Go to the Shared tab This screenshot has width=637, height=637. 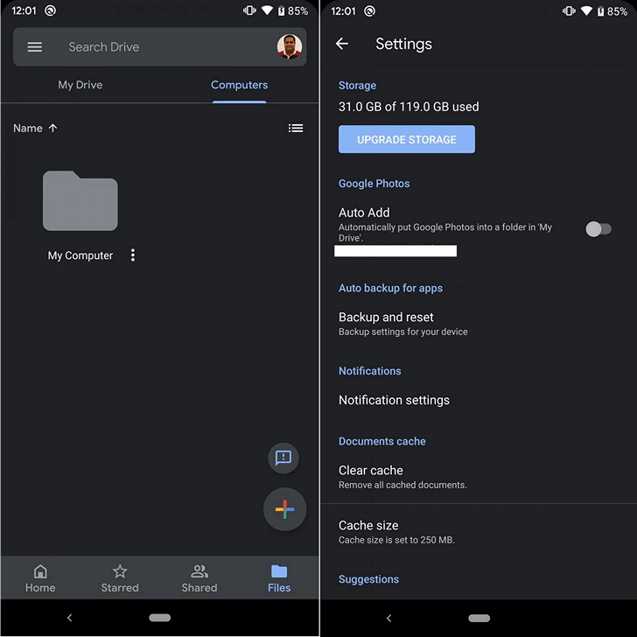199,578
